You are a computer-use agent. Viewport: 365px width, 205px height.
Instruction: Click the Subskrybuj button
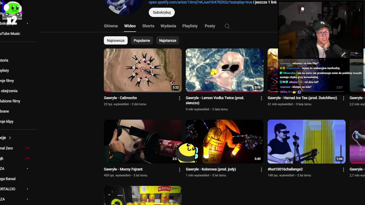pyautogui.click(x=162, y=12)
